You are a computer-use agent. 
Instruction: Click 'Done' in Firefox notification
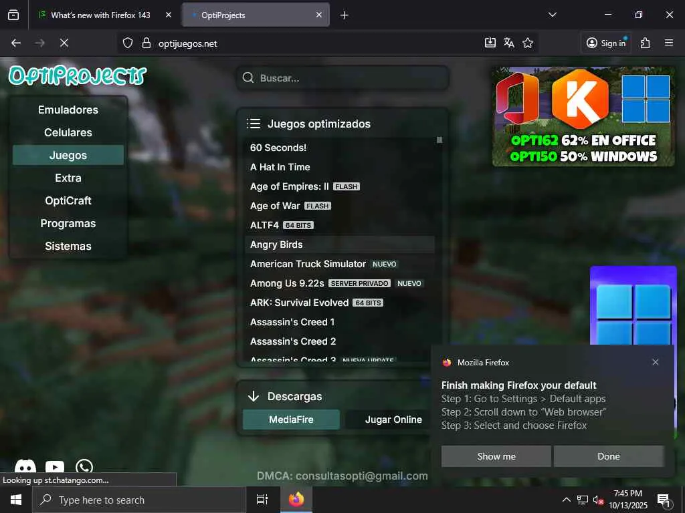(609, 456)
